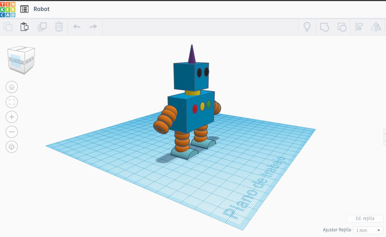
Task: Select the Delete icon
Action: pyautogui.click(x=59, y=27)
